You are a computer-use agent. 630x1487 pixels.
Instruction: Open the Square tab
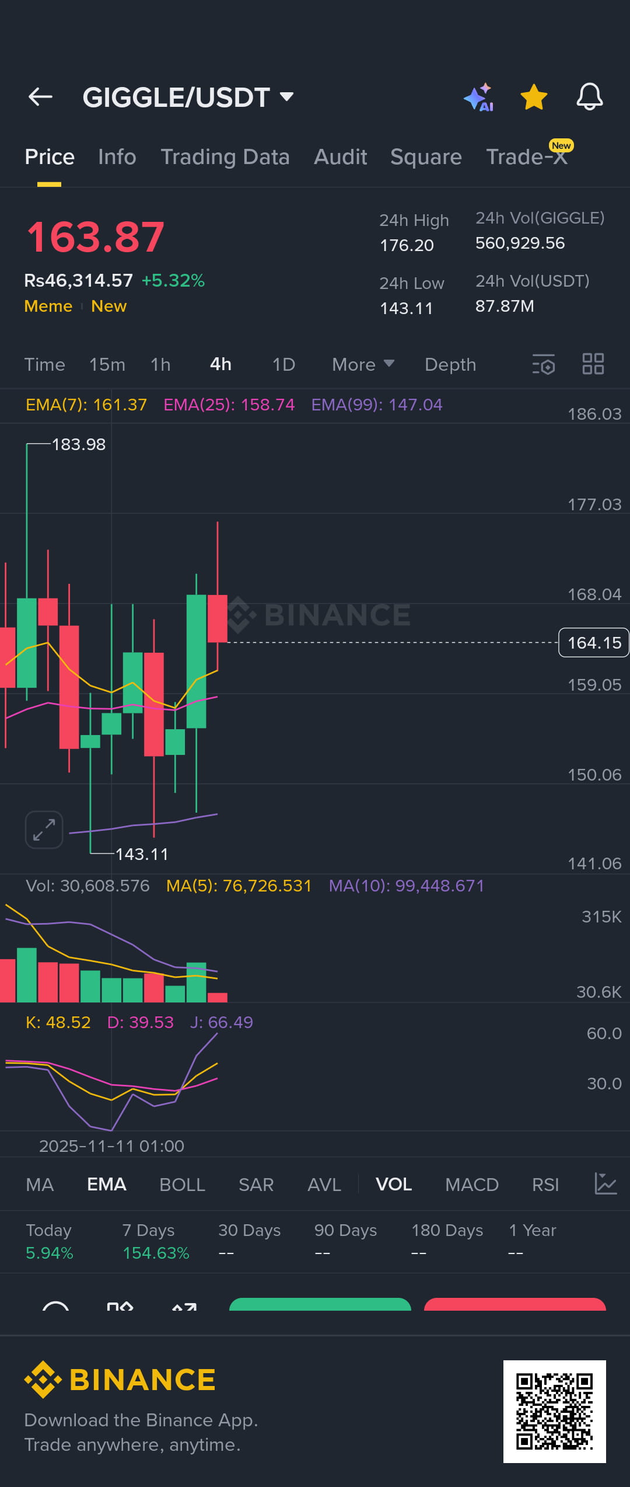tap(426, 157)
